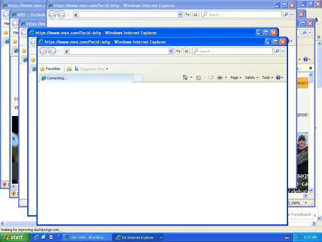Viewport: 322px width, 242px height.
Task: Expand the Help dropdown arrow in front window
Action: 282,78
